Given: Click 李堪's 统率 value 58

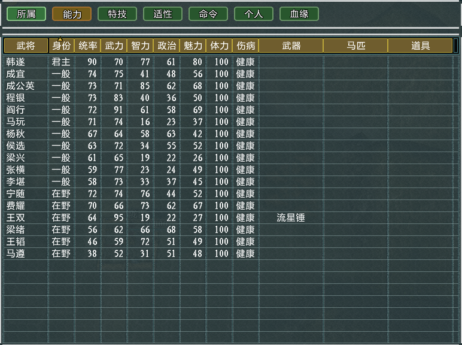Looking at the screenshot, I should 92,181.
